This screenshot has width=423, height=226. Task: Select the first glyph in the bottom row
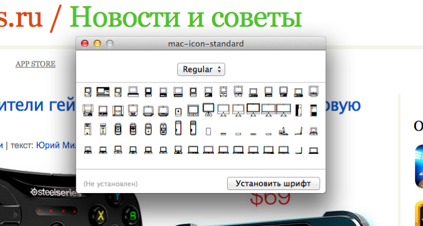(88, 150)
